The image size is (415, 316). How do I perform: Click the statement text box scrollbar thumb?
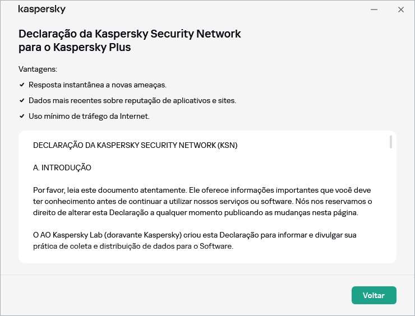point(390,142)
